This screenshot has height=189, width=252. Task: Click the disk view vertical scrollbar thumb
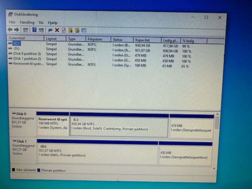pyautogui.click(x=217, y=123)
